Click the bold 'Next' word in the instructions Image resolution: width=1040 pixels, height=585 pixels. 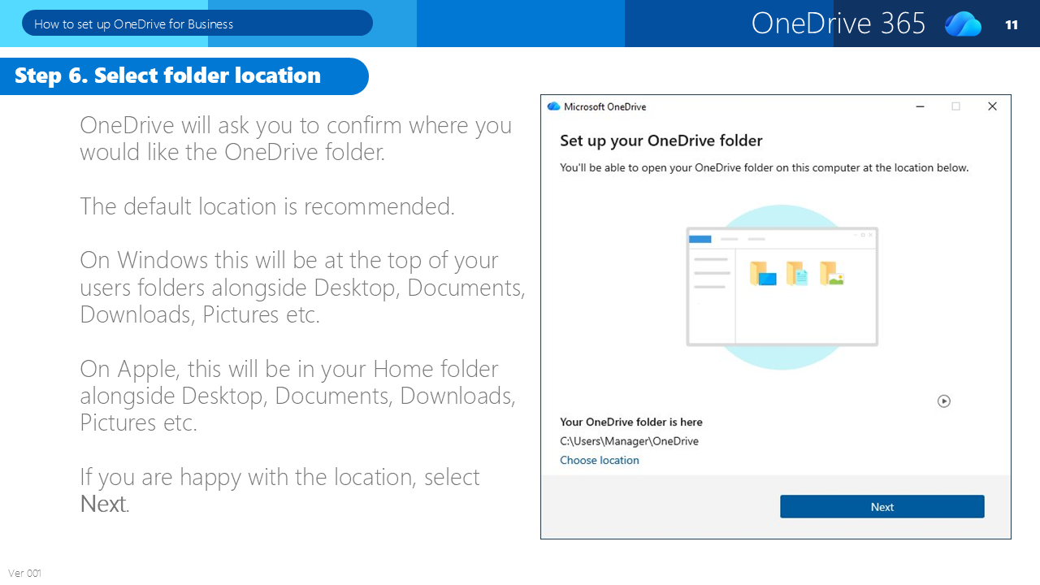coord(103,504)
